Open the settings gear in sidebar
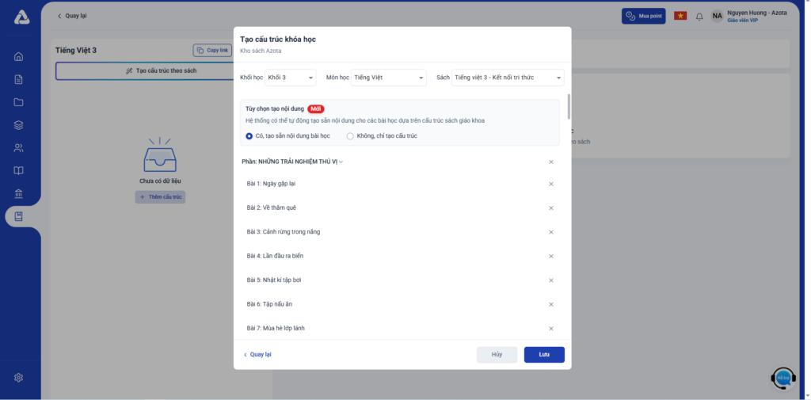 19,378
